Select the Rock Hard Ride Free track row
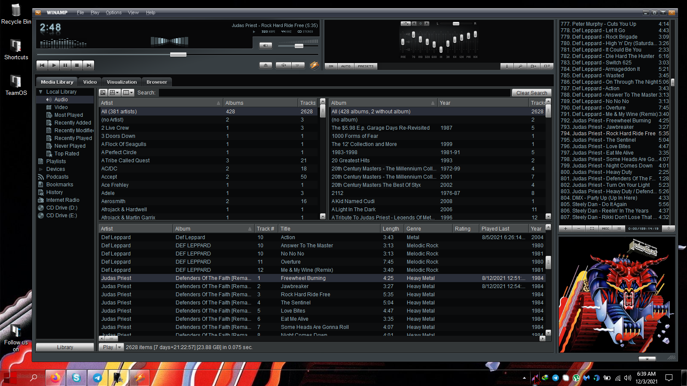The width and height of the screenshot is (687, 386). tap(322, 295)
